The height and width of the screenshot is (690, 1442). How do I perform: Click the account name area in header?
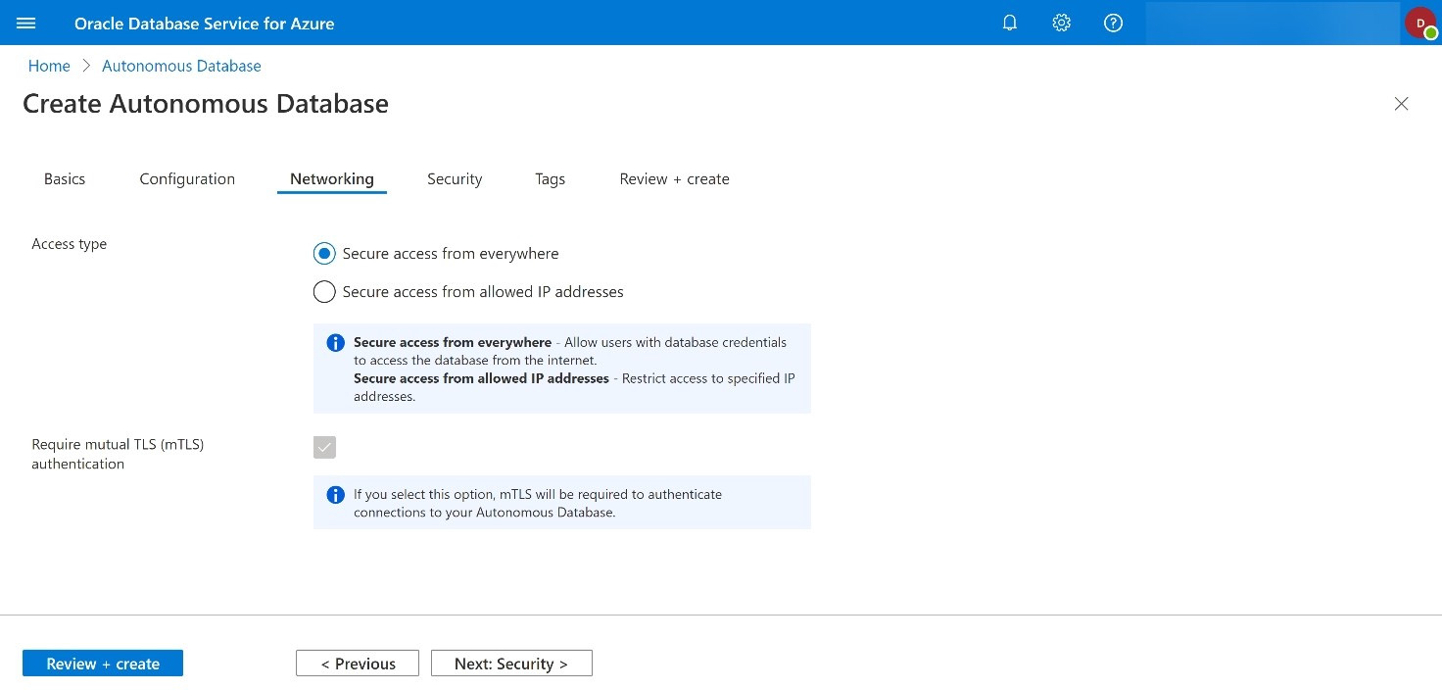click(1272, 23)
